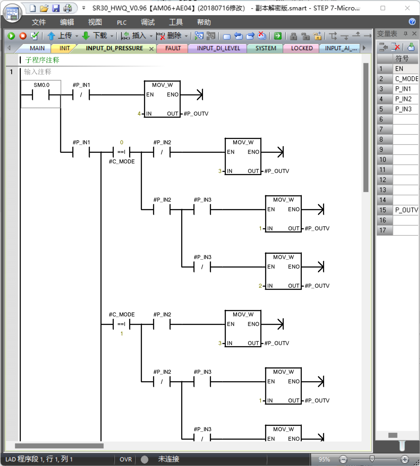
Task: Click the green download arrow icon
Action: 86,36
